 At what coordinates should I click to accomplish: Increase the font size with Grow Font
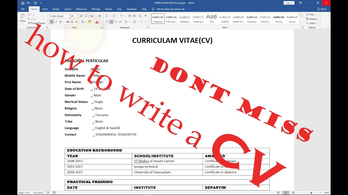81,16
